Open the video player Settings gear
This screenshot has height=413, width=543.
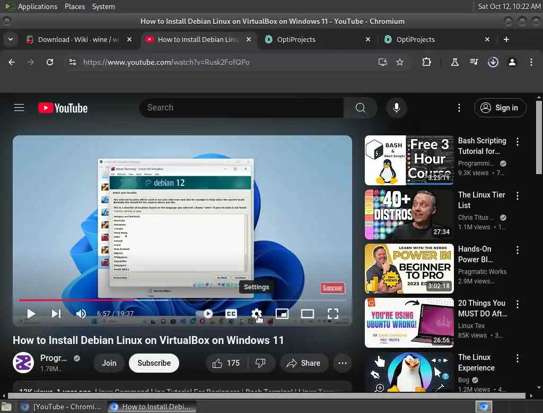pos(256,314)
